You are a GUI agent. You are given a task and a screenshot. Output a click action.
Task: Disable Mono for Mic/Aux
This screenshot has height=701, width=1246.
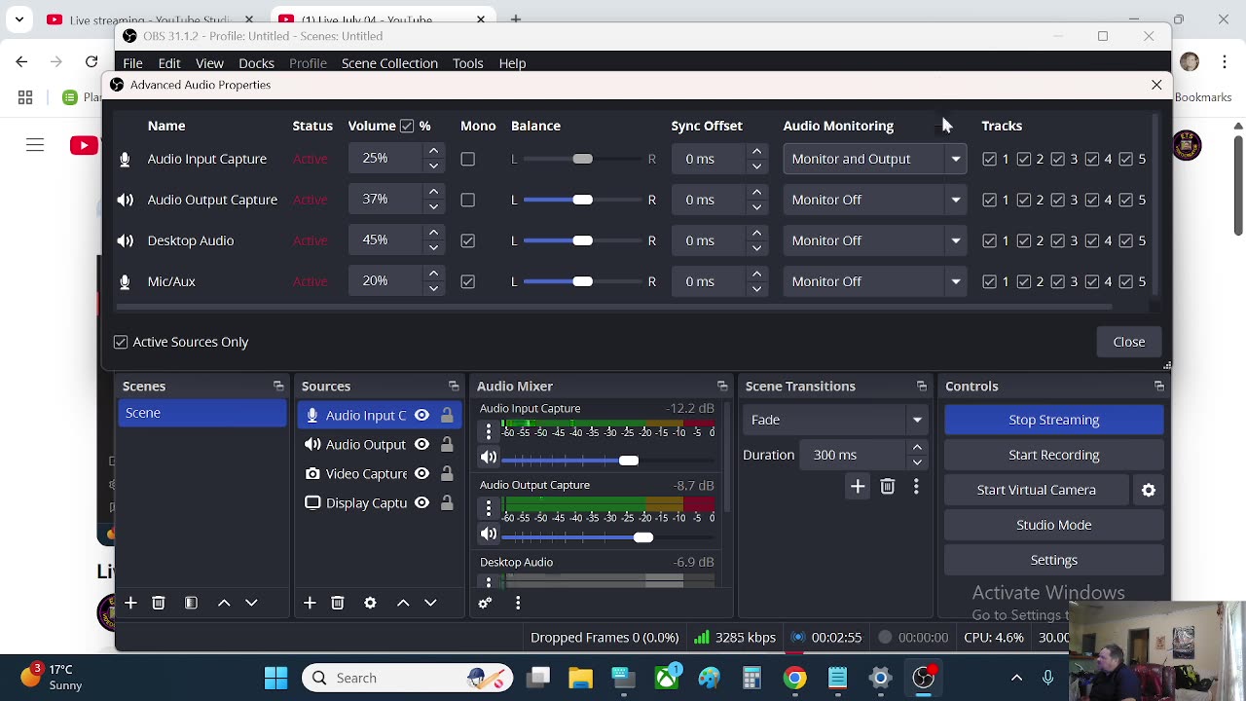click(468, 281)
